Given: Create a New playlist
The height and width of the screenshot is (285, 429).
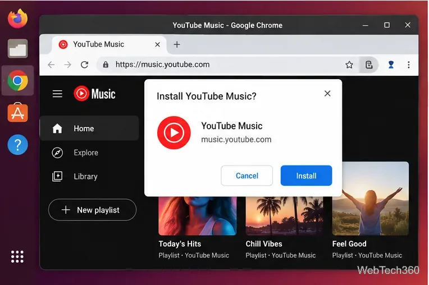Looking at the screenshot, I should point(92,210).
